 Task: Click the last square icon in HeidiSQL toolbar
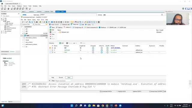[x=99, y=22]
